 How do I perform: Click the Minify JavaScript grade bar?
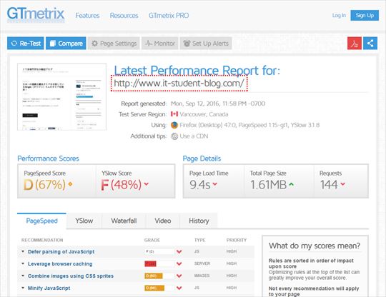click(159, 288)
